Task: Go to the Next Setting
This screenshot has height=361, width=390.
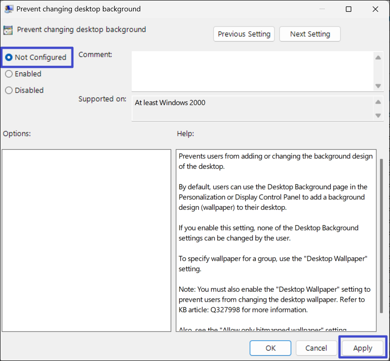Action: 309,34
